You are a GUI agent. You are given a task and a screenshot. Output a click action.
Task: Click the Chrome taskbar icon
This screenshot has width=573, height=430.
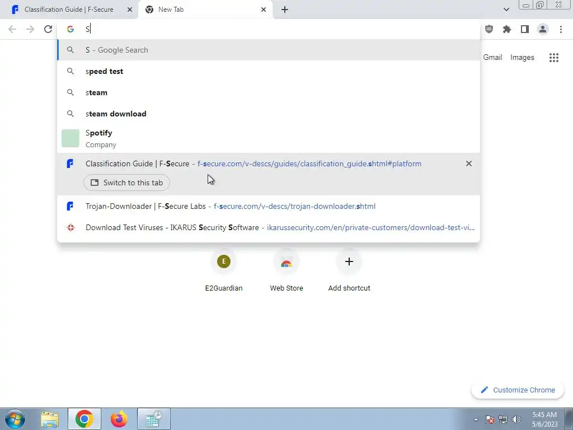pyautogui.click(x=84, y=419)
